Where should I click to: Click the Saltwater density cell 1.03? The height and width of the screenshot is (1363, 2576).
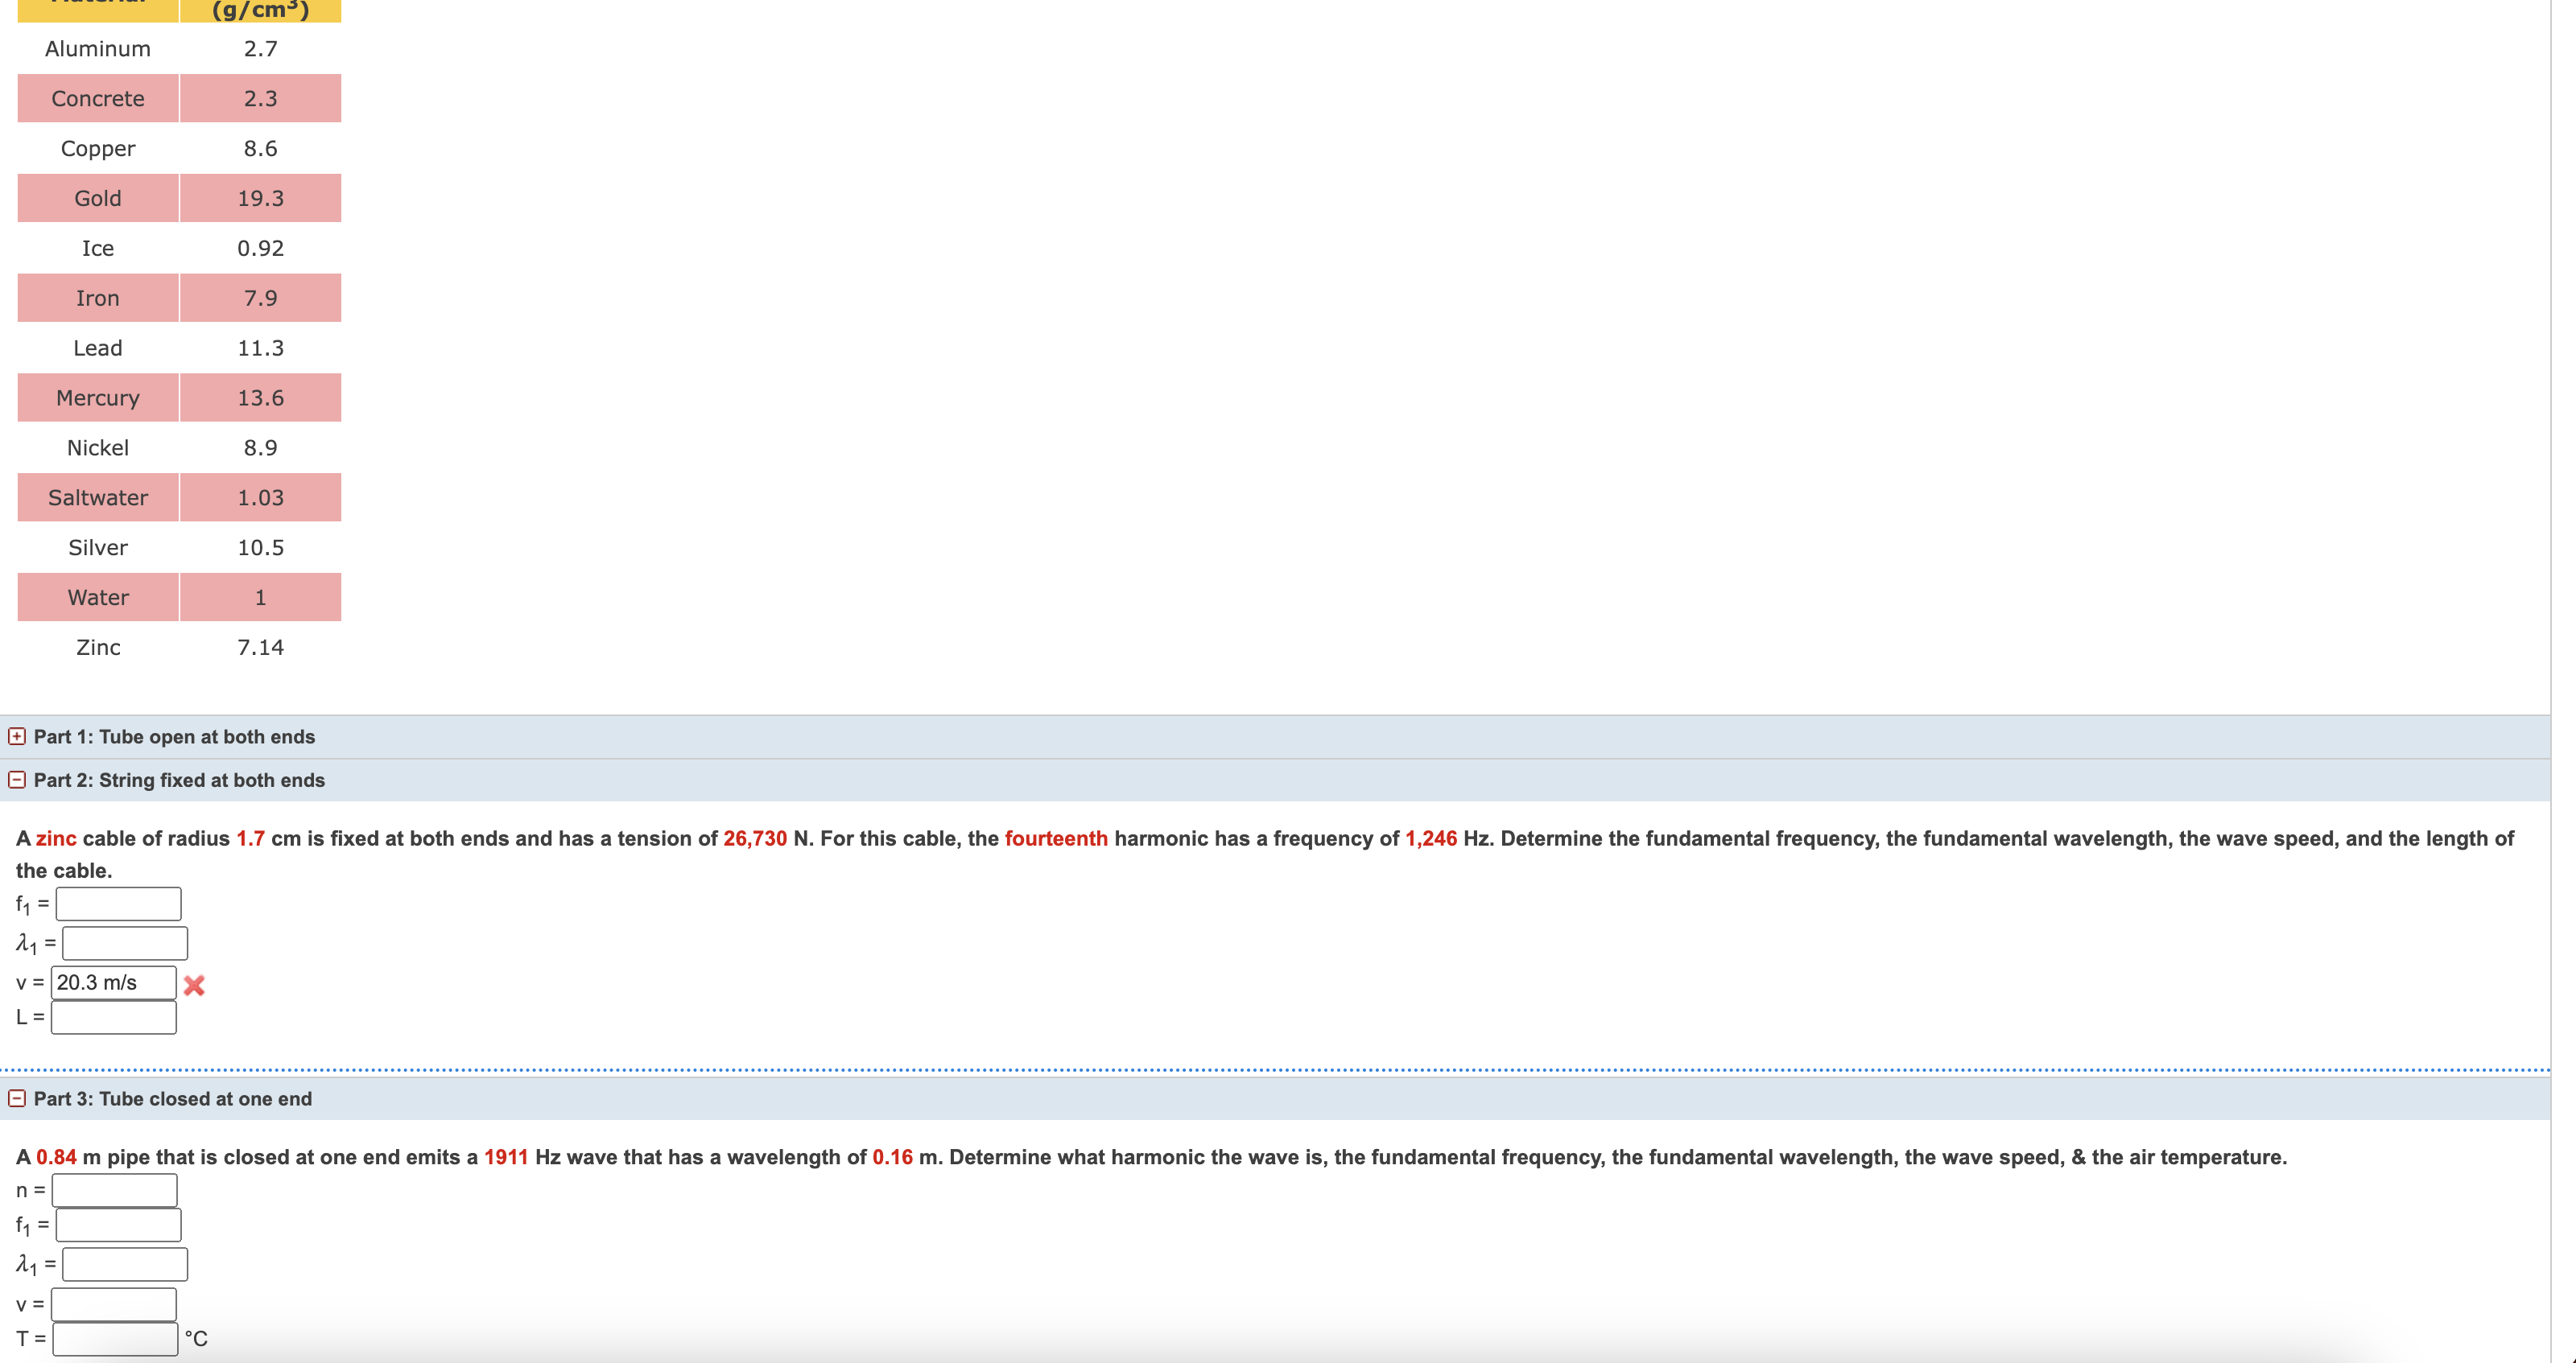pyautogui.click(x=260, y=497)
